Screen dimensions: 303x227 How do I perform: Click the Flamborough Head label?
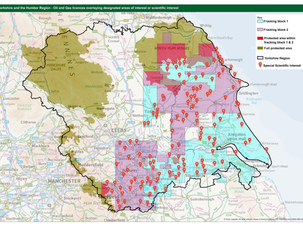coord(263,84)
